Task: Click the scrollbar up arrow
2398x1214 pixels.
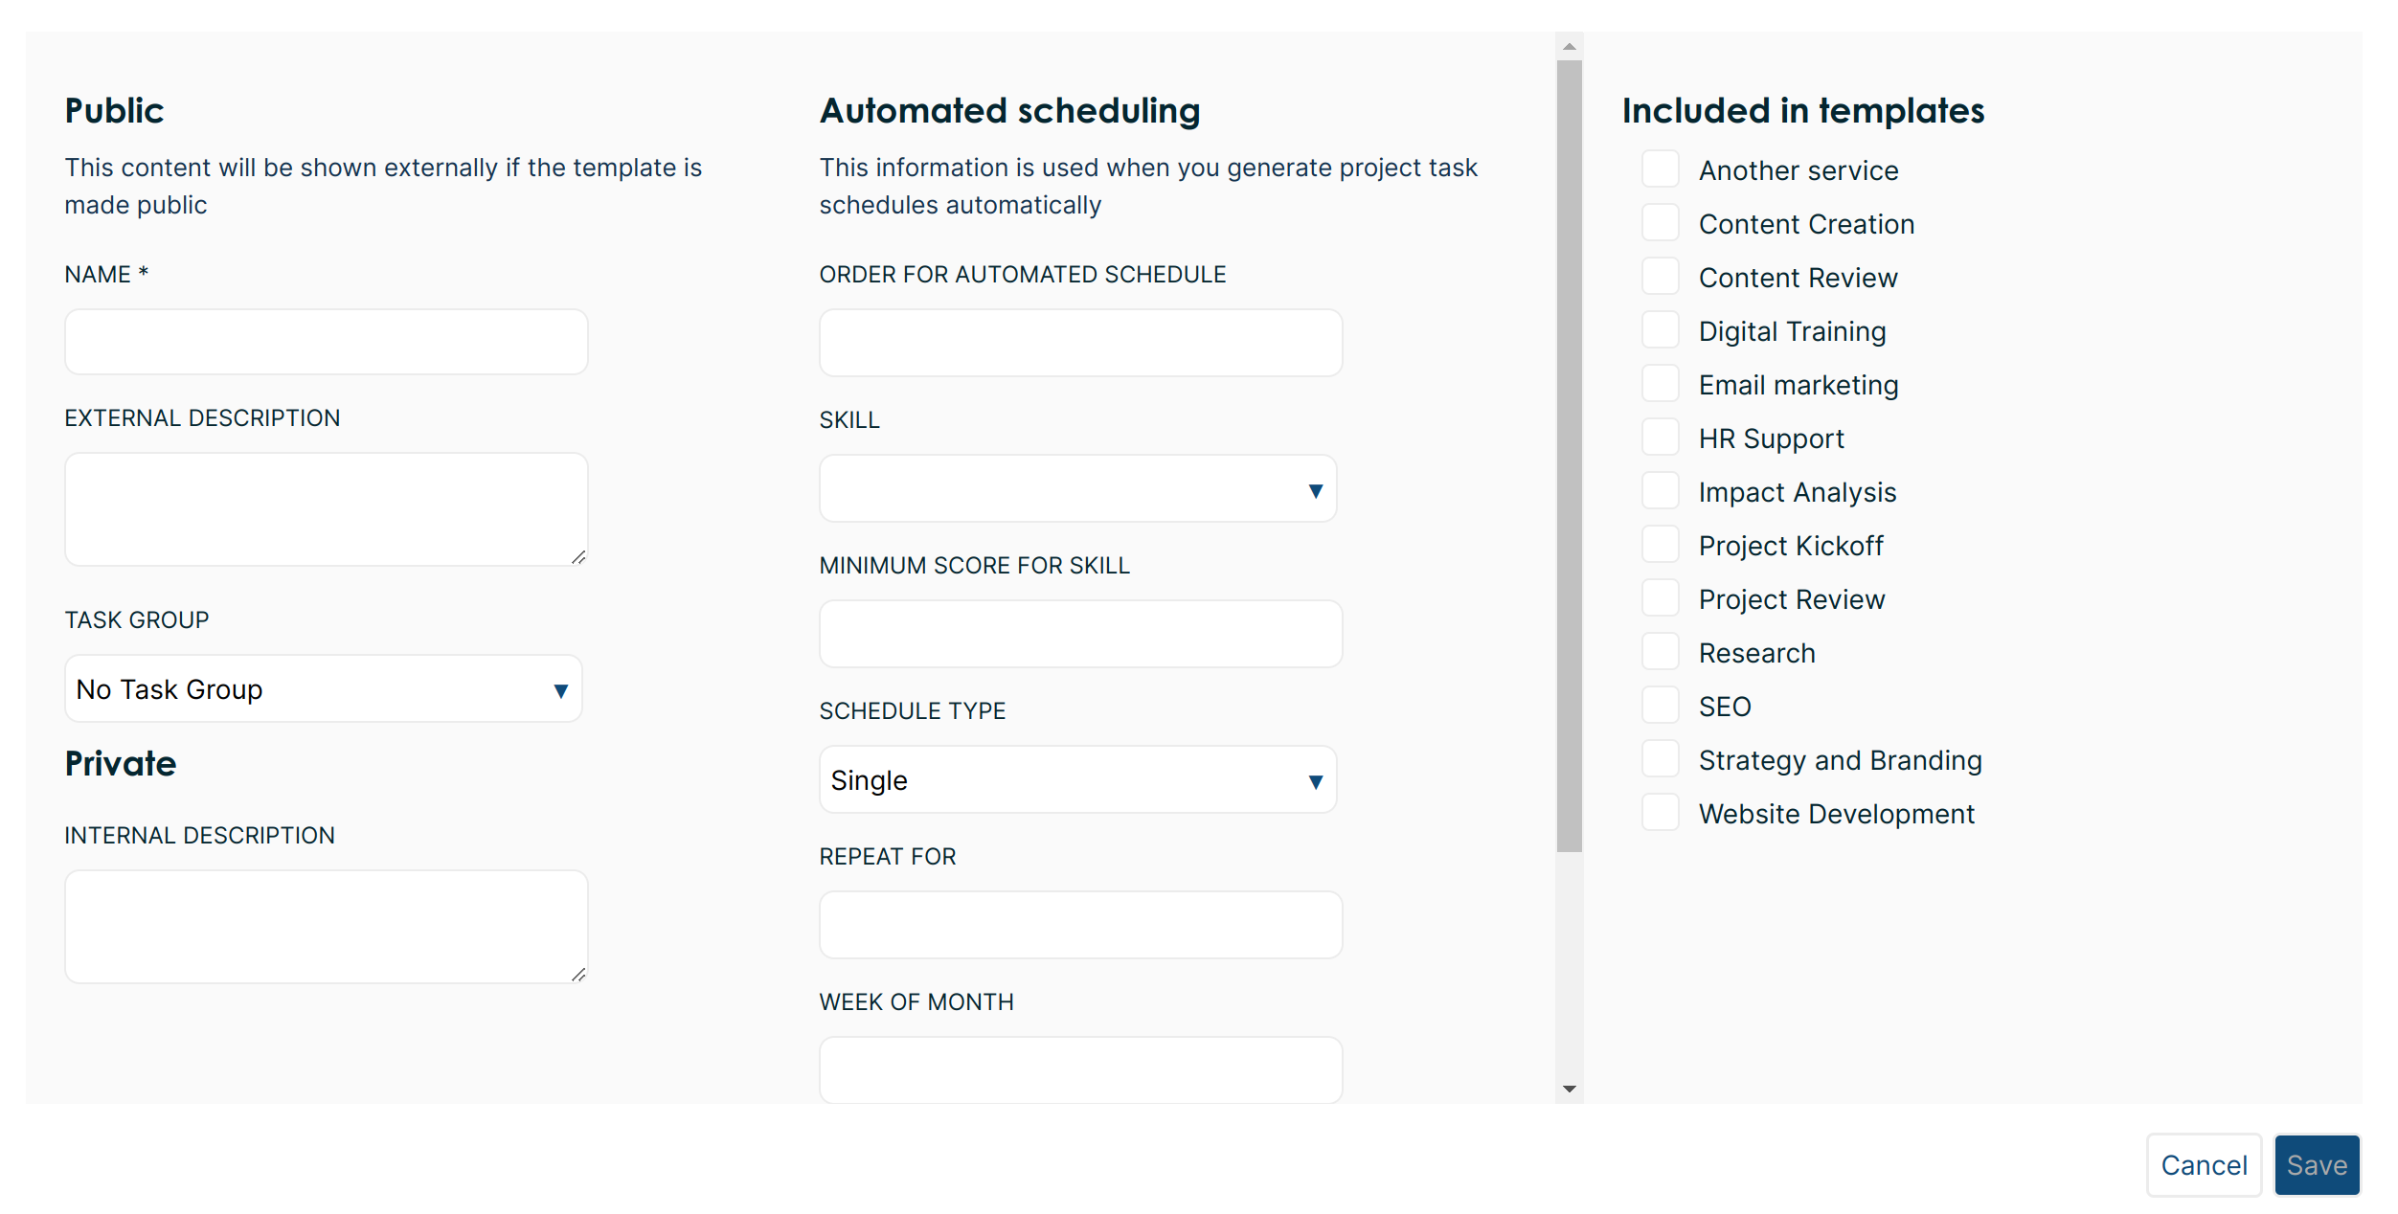Action: (x=1569, y=47)
